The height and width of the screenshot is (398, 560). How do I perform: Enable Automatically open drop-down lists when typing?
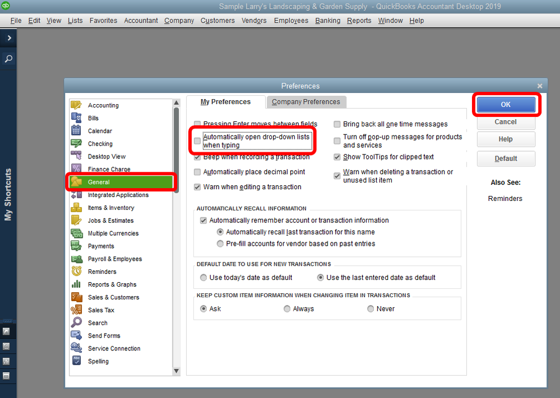click(x=197, y=141)
